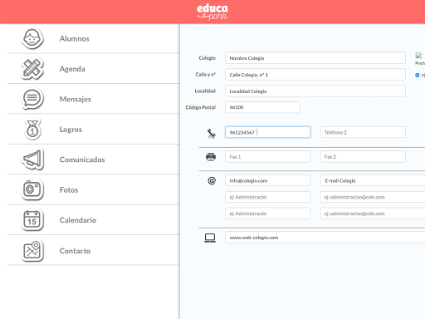Screen dimensions: 425x319
Task: Focus the Fax 2 field
Action: click(x=363, y=157)
